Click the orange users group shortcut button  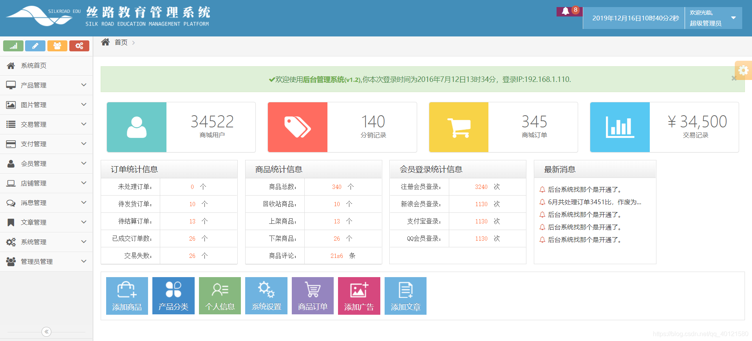tap(57, 46)
